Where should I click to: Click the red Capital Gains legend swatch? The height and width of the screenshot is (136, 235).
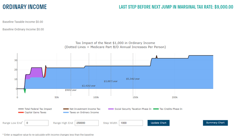pos(21,112)
